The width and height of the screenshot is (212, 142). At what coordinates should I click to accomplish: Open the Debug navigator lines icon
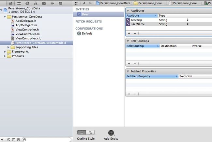(44, 3)
